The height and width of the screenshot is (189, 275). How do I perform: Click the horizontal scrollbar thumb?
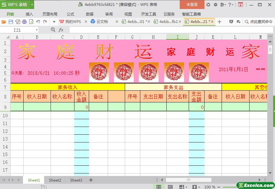click(188, 180)
